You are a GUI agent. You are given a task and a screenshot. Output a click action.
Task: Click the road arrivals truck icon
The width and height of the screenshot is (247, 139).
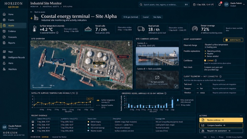(141, 29)
